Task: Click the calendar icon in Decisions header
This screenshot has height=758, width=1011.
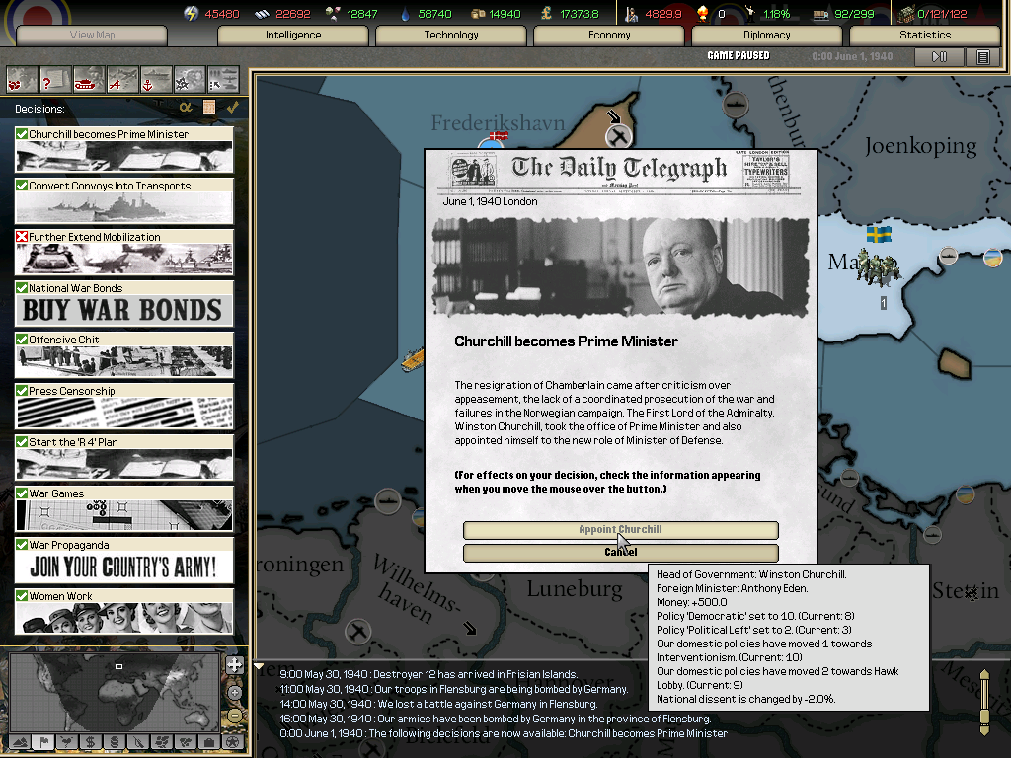Action: [209, 107]
